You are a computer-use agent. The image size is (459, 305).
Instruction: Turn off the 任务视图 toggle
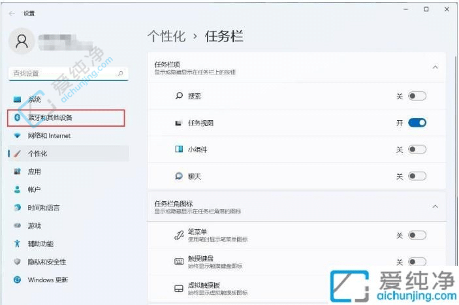pos(417,123)
